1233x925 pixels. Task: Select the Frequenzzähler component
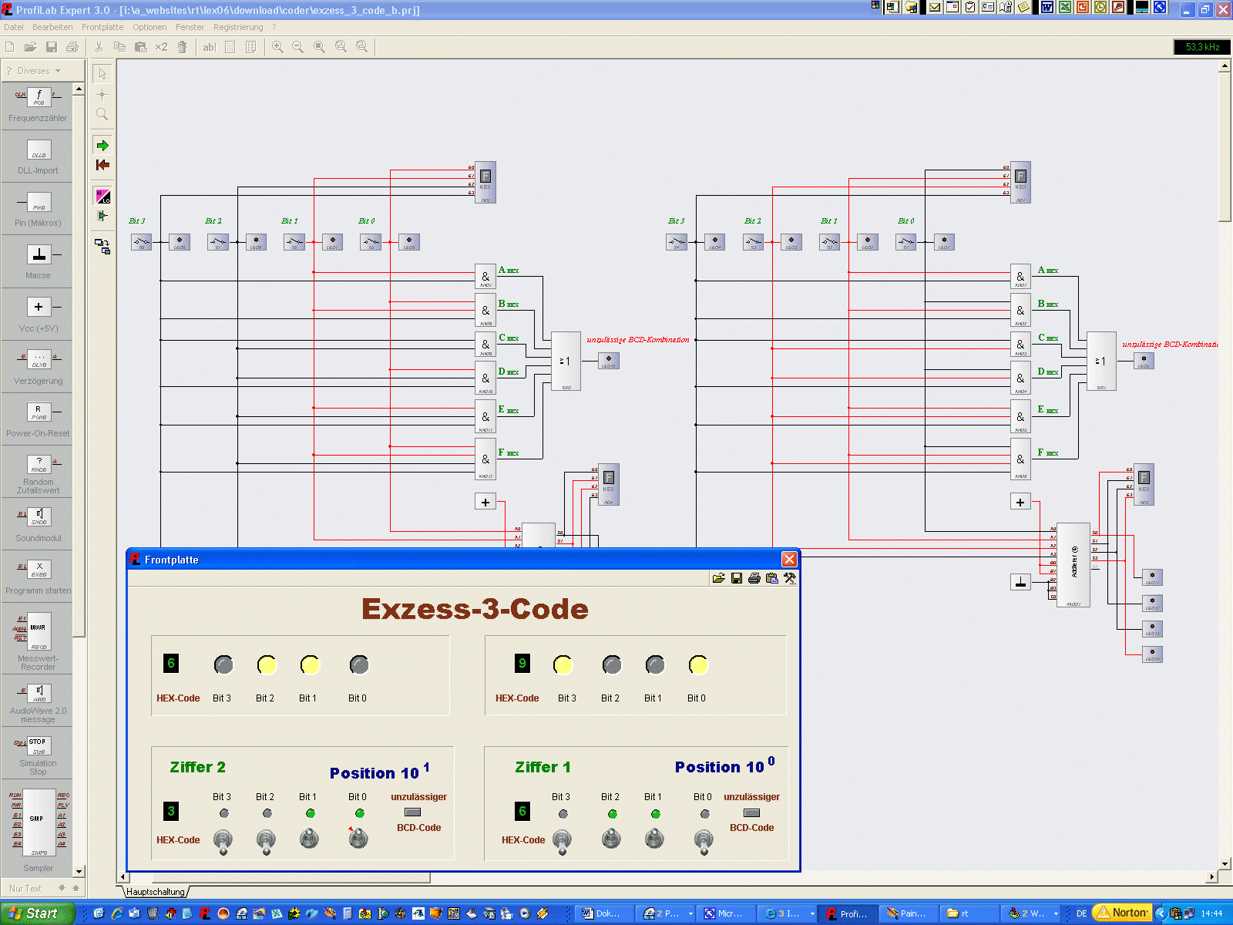point(38,104)
